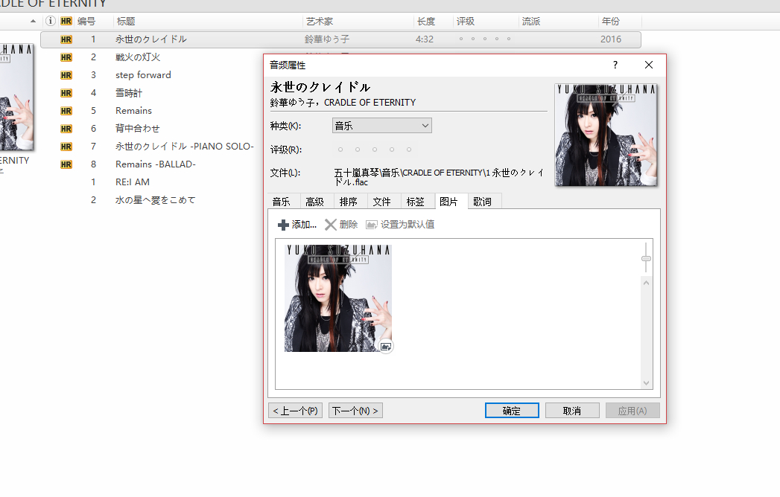Click duration 4:32 in first row
This screenshot has width=780, height=497.
point(425,39)
